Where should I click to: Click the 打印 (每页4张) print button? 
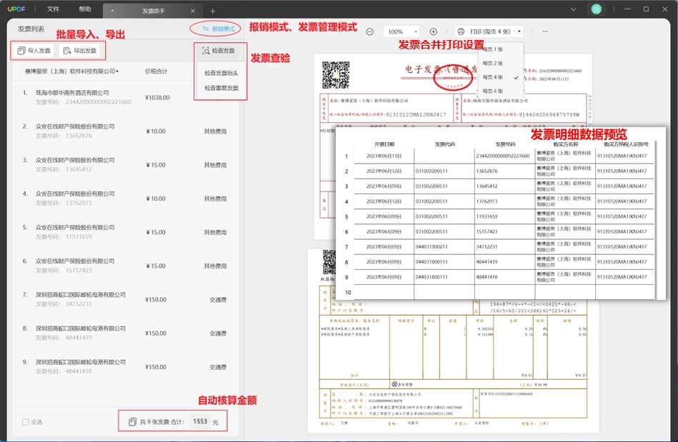484,31
